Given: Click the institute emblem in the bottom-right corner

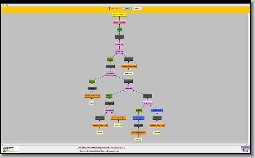Looking at the screenshot, I should pos(245,148).
